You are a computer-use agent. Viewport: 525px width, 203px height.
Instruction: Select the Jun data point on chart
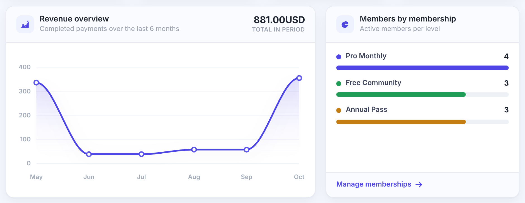click(x=89, y=154)
